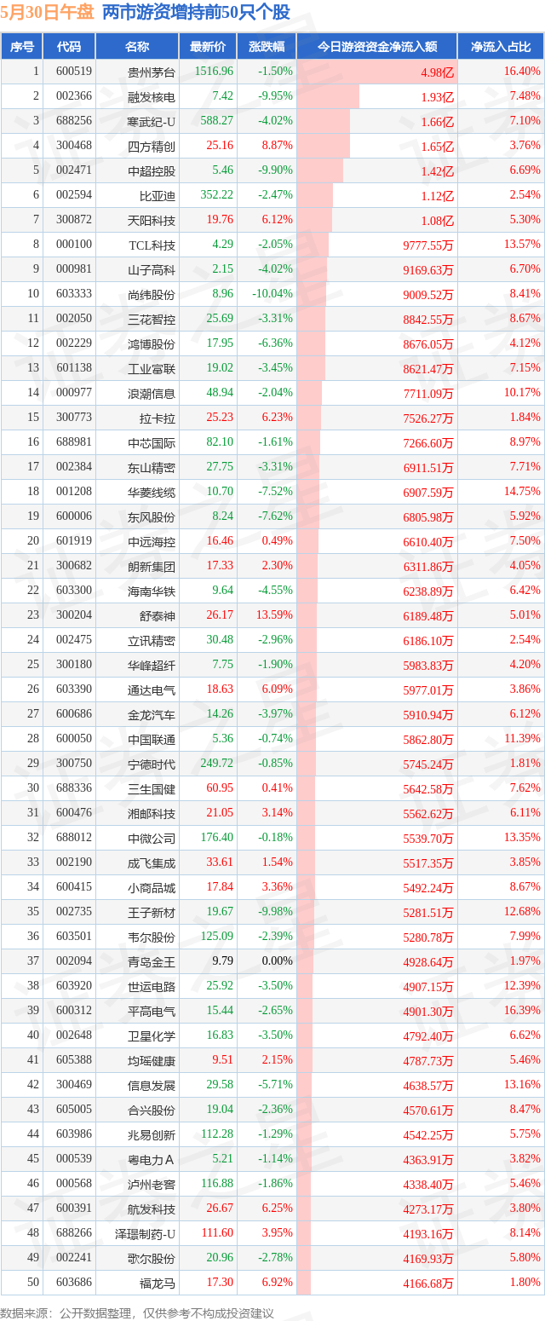
Task: Click the stock name 金龙汽车
Action: click(x=152, y=715)
